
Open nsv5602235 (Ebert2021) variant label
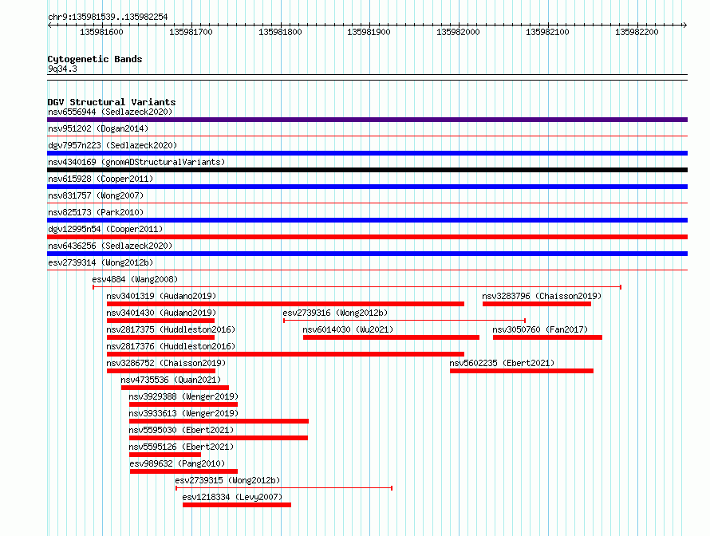(502, 363)
